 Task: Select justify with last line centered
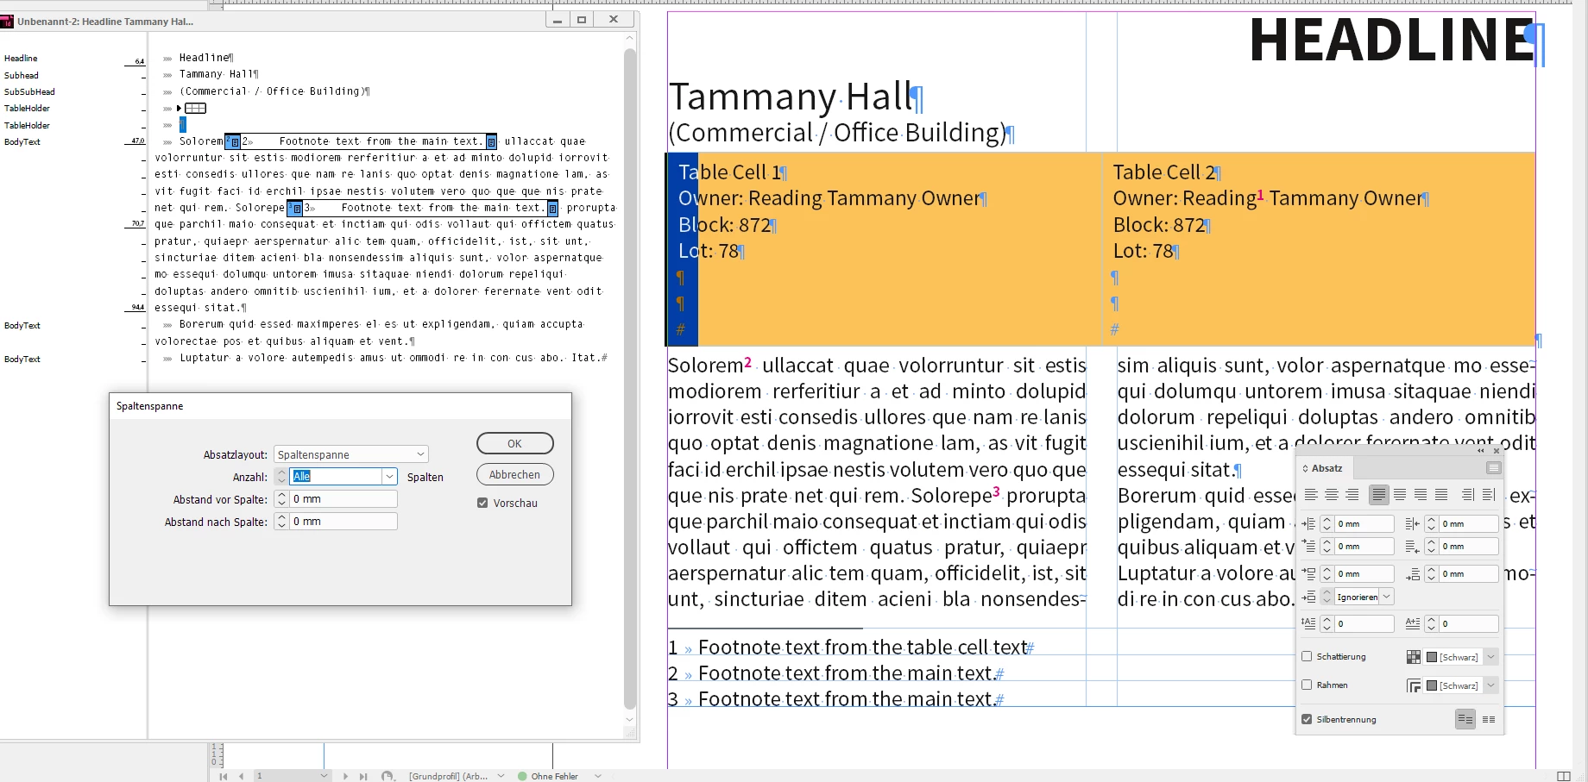point(1400,495)
